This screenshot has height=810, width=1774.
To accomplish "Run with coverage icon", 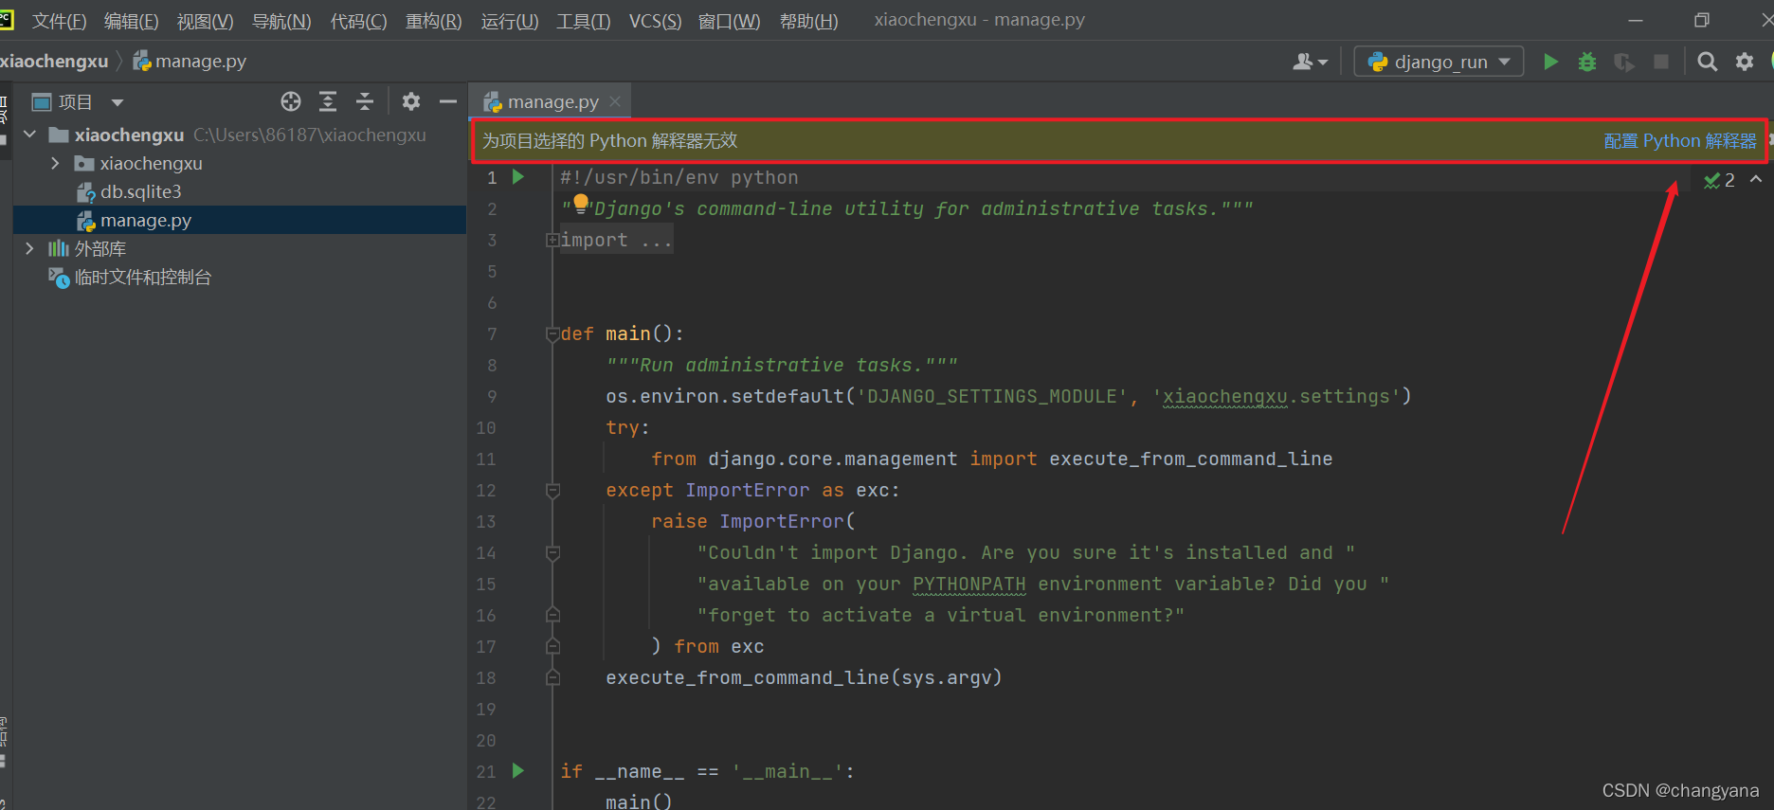I will coord(1624,62).
